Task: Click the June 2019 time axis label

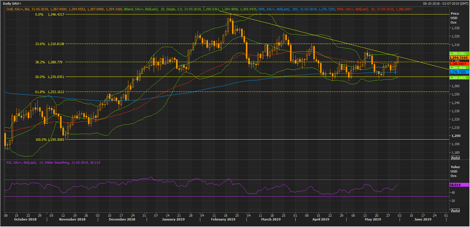Action: click(423, 219)
